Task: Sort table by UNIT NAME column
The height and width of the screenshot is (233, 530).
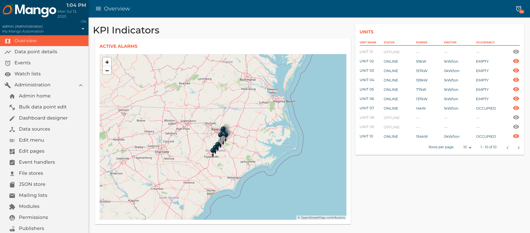Action: coord(368,43)
